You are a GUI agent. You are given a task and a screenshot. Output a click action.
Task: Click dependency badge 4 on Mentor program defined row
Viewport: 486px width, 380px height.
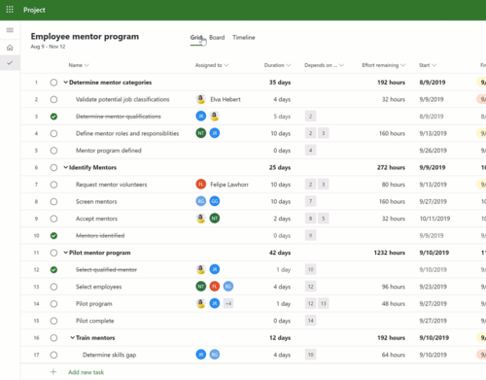click(x=310, y=151)
